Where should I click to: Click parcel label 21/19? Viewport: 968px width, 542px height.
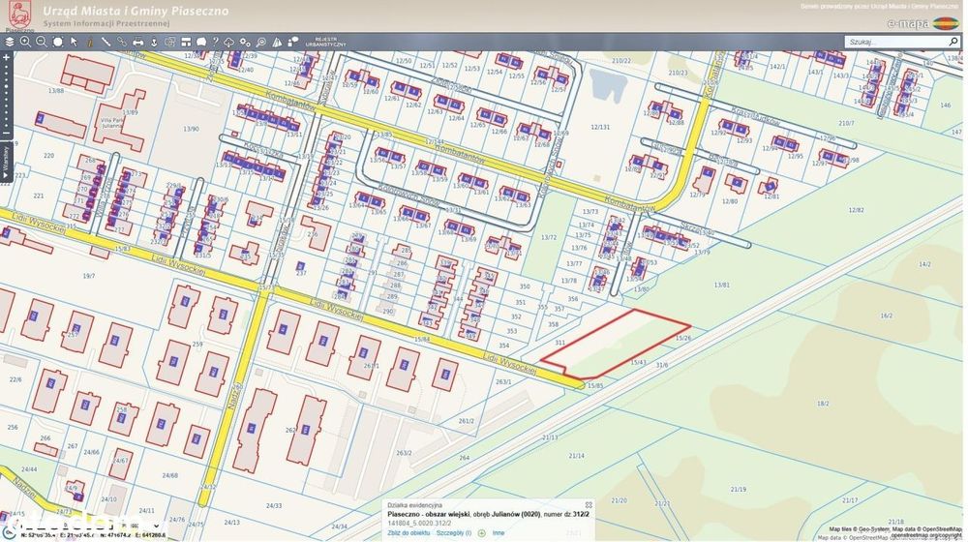(x=738, y=489)
